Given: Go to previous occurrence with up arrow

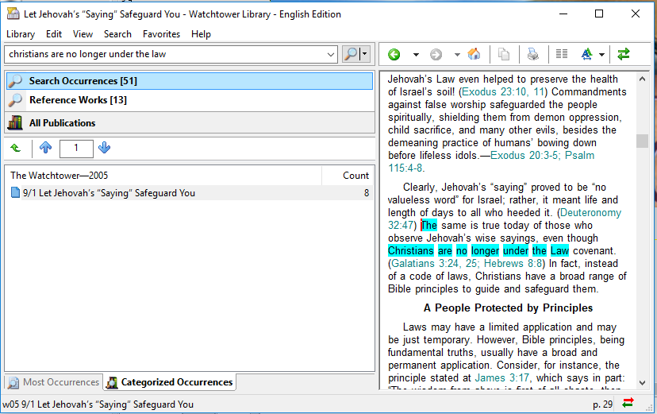Looking at the screenshot, I should pyautogui.click(x=45, y=148).
